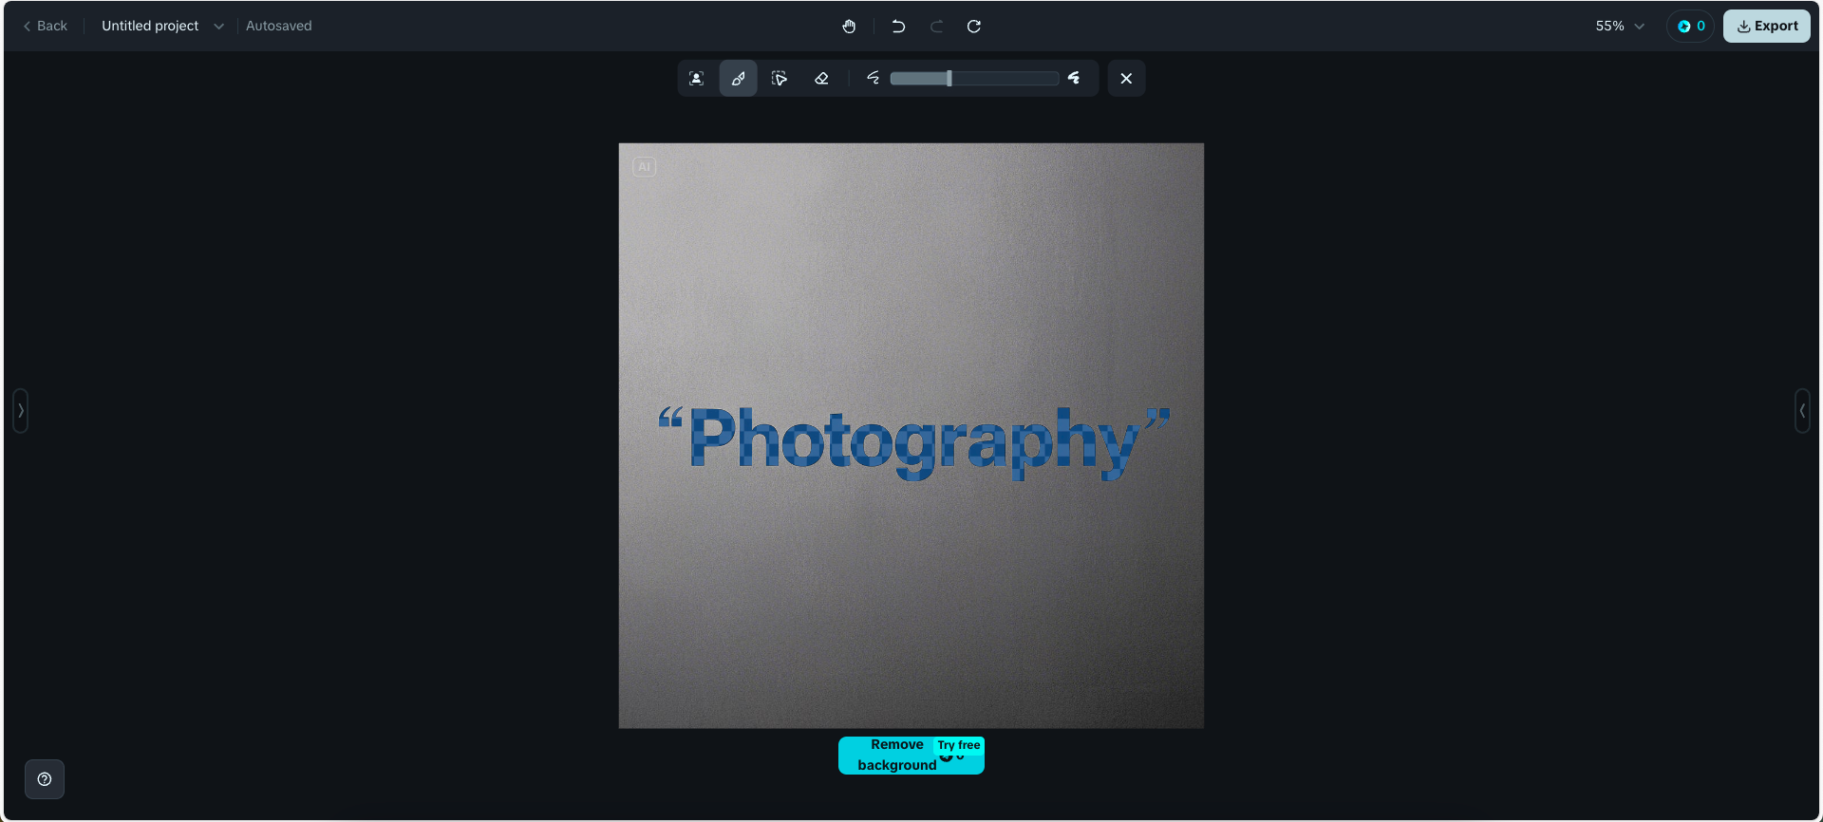
Task: Open the 55% zoom level dropdown
Action: [1620, 27]
